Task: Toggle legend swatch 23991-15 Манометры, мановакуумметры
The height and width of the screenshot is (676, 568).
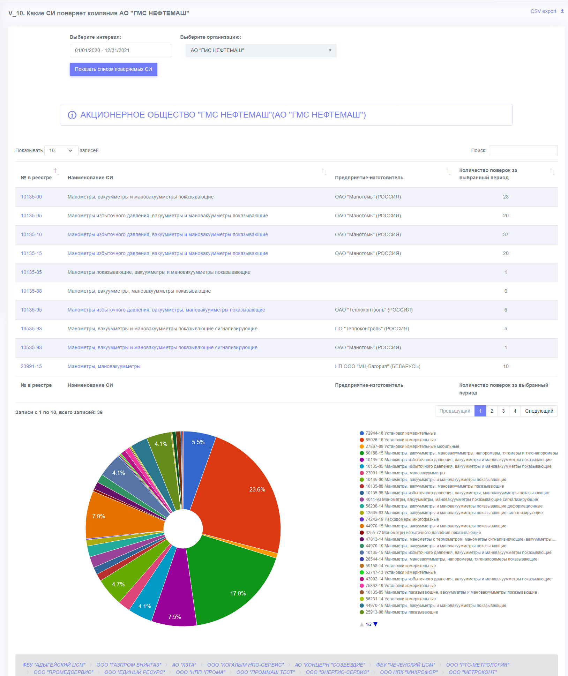Action: [362, 473]
